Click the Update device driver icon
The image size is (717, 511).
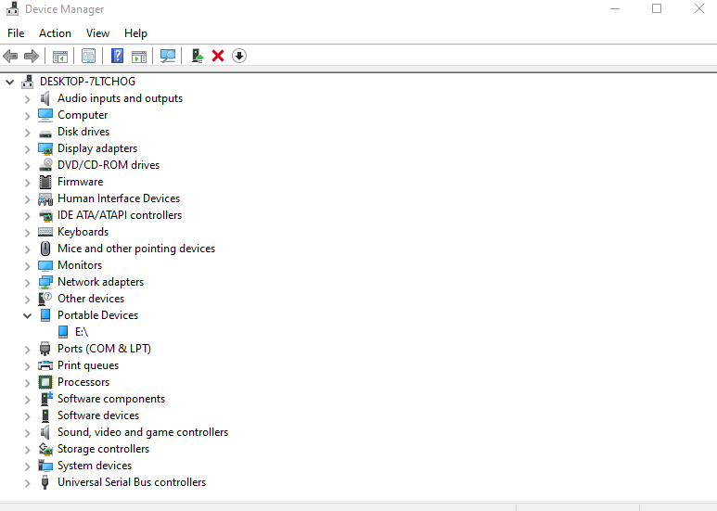[197, 56]
